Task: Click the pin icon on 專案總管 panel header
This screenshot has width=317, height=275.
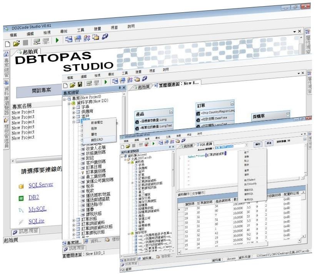Action: tap(119, 88)
